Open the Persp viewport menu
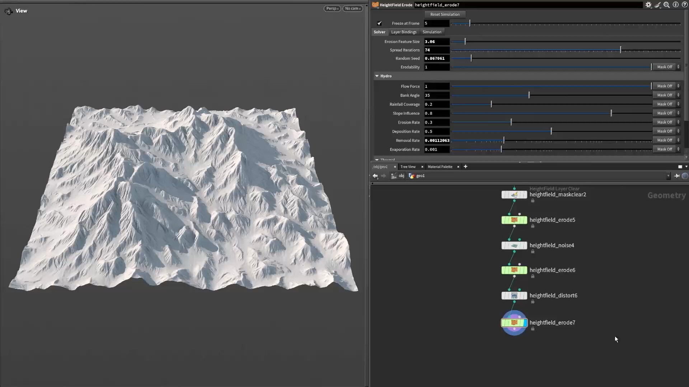The width and height of the screenshot is (689, 387). (x=332, y=8)
